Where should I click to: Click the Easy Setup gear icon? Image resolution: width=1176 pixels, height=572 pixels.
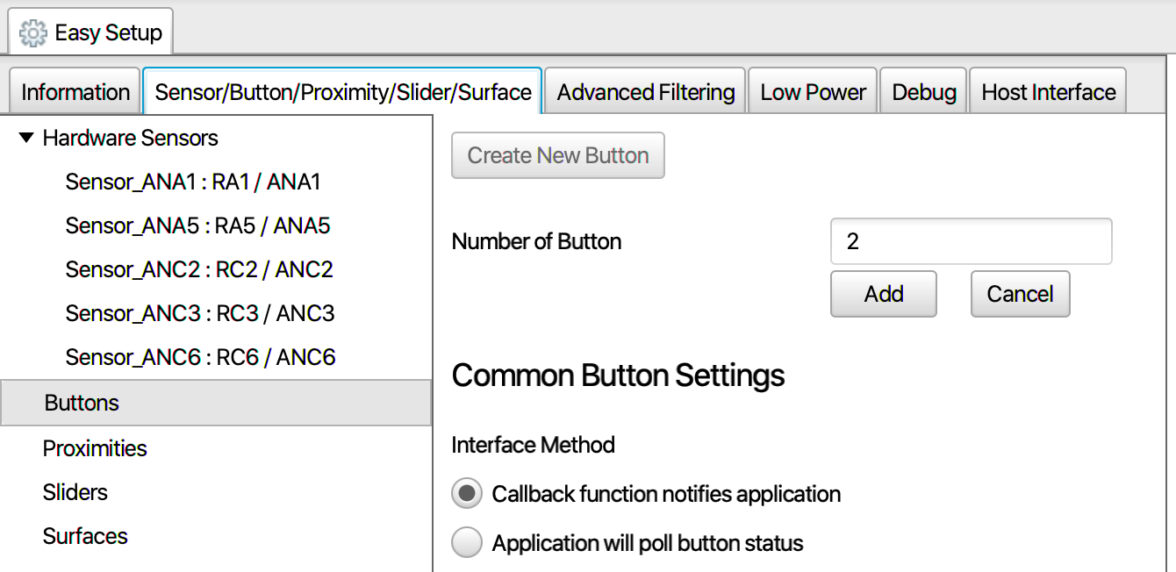coord(32,33)
